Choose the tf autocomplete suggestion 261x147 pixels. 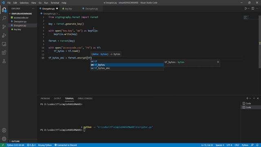[x=127, y=61]
